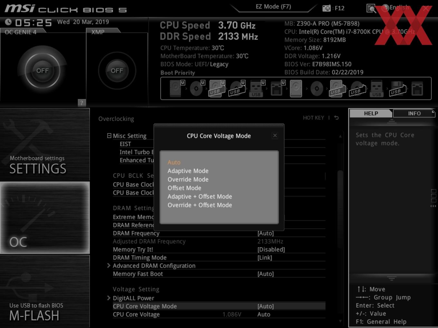Toggle the XMP OFF knob
438x328 pixels.
[117, 70]
